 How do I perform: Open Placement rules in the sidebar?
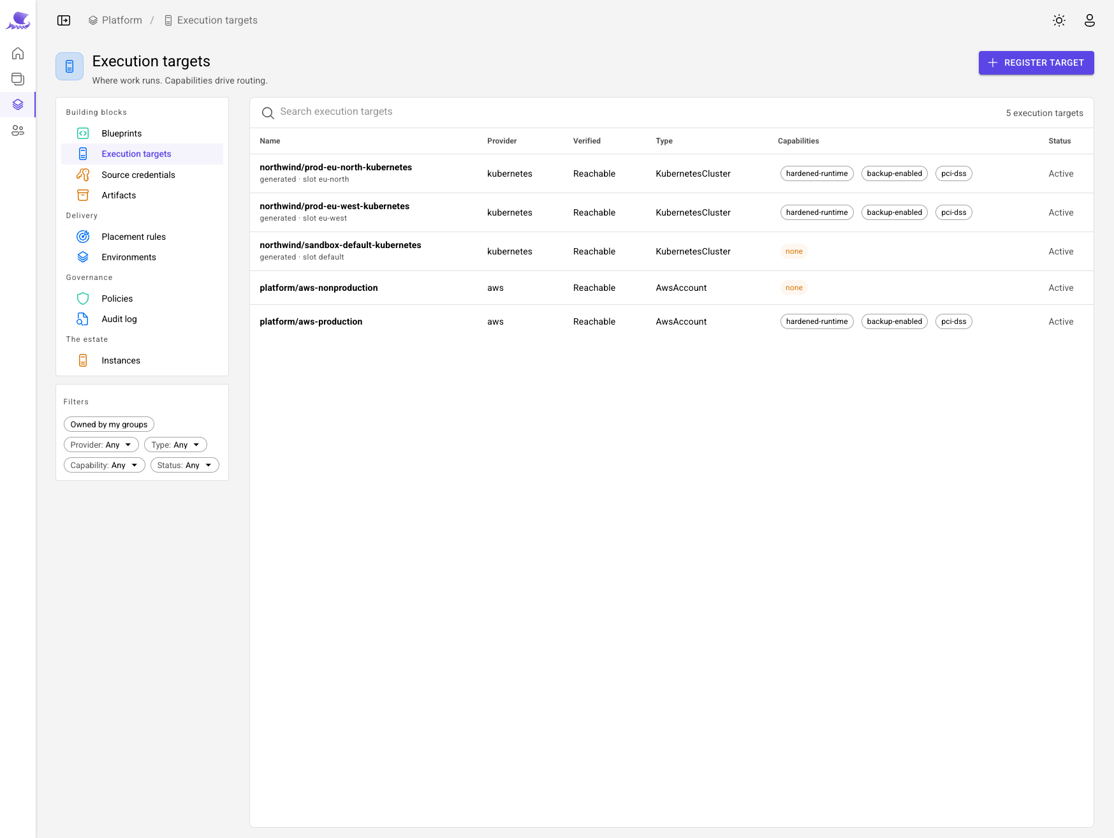pos(142,237)
